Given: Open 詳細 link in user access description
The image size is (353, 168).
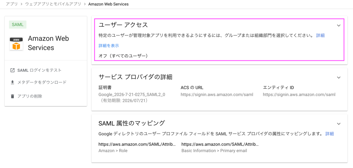Looking at the screenshot, I should tap(320, 35).
